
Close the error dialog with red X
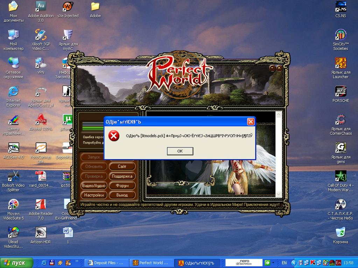(251, 122)
